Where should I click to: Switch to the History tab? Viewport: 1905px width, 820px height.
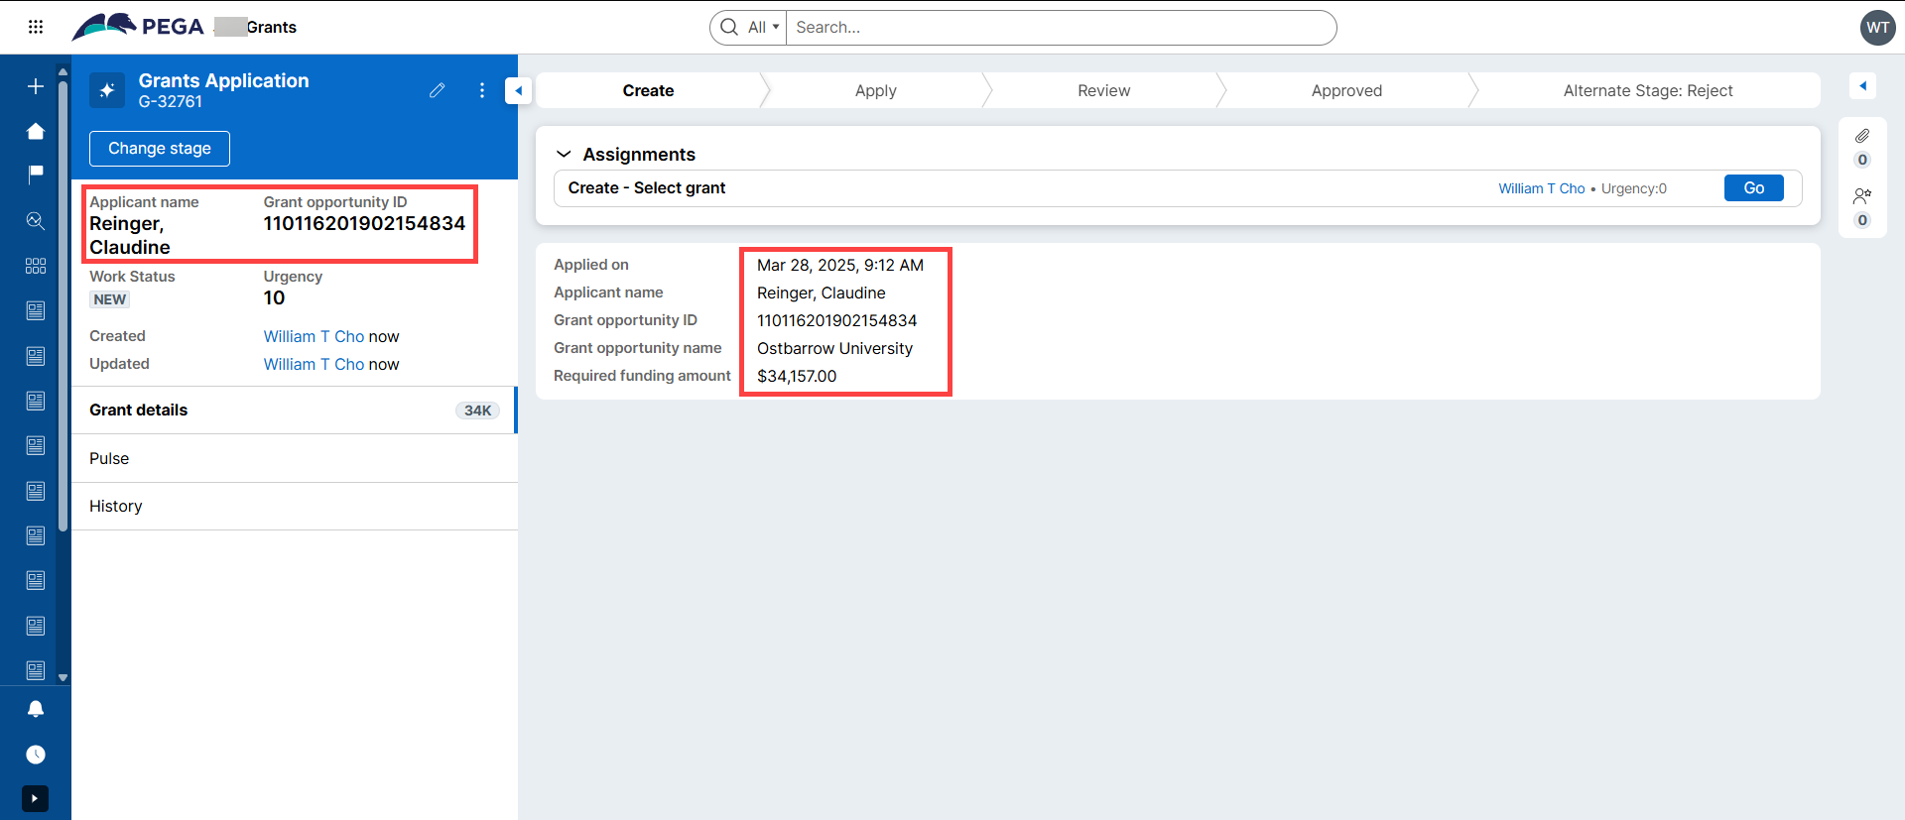(x=116, y=506)
